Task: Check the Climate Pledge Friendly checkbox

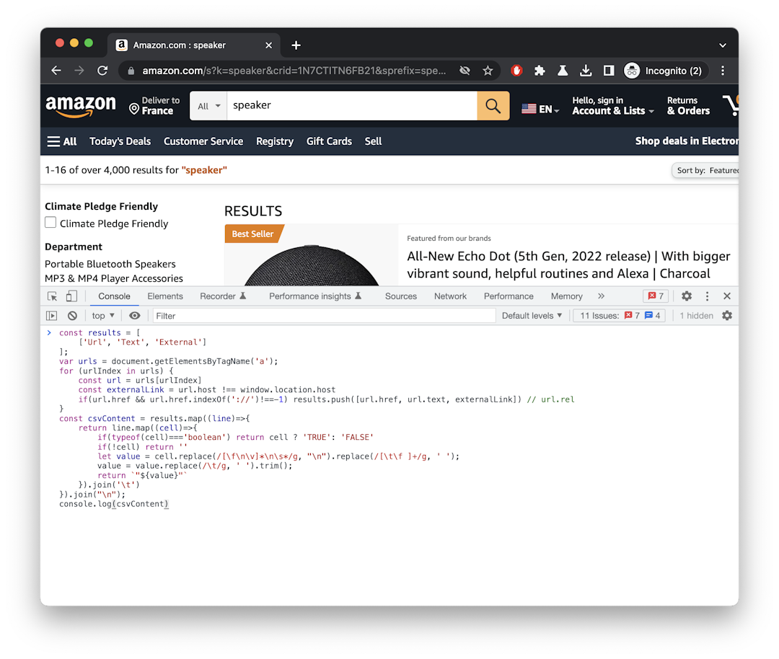Action: point(50,223)
